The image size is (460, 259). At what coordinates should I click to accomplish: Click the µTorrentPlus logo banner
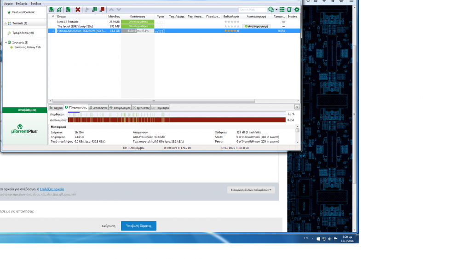click(x=25, y=129)
